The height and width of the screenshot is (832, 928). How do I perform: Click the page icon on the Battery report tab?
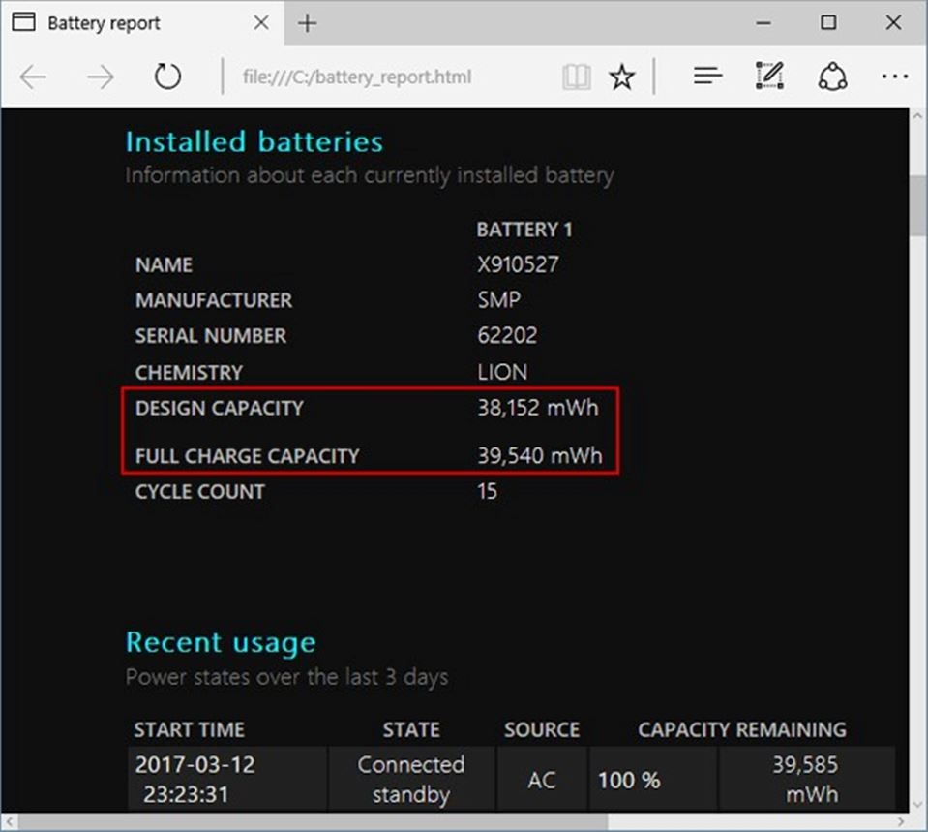[22, 21]
